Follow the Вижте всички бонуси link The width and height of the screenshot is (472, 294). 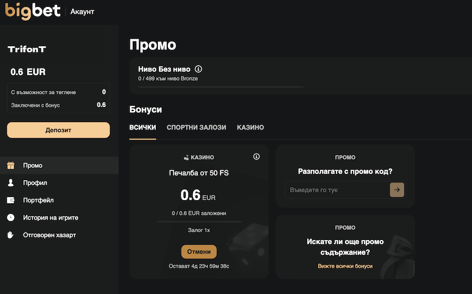pyautogui.click(x=345, y=266)
